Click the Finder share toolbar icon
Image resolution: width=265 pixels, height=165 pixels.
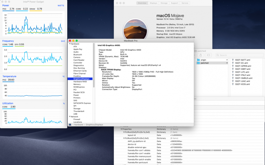tap(201, 55)
